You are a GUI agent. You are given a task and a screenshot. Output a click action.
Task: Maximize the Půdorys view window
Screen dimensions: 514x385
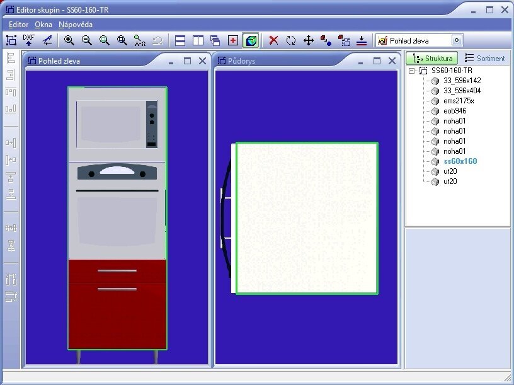tap(377, 61)
